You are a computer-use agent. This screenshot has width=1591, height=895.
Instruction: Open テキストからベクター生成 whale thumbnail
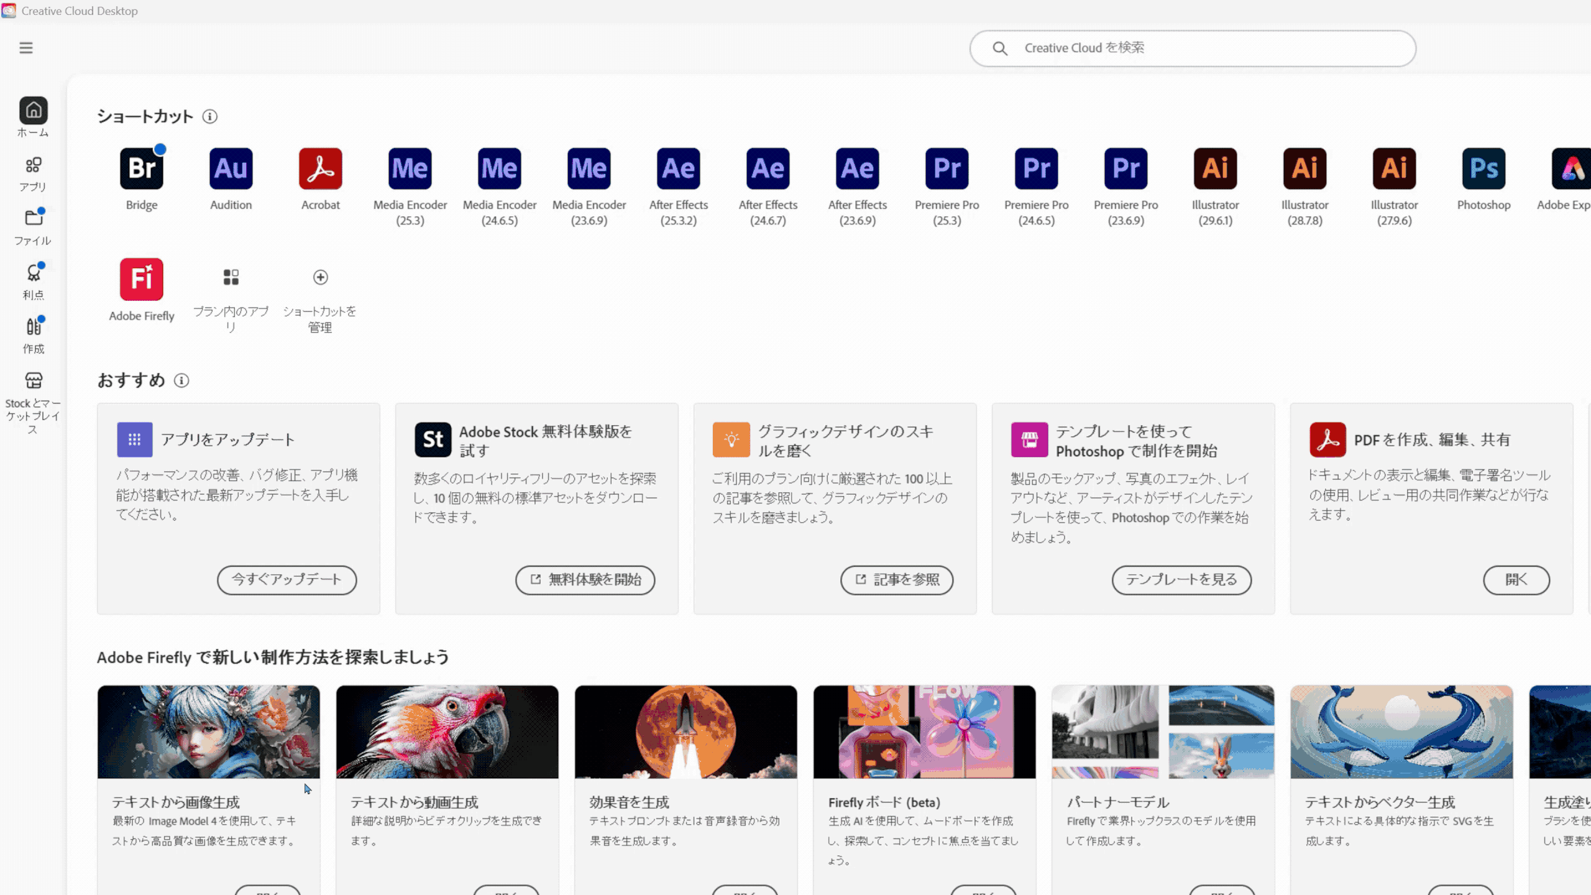tap(1402, 732)
